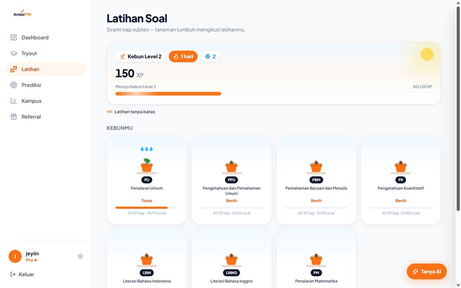
Task: Open the Pemahaman Bacaan dan Menulis card
Action: click(x=316, y=180)
